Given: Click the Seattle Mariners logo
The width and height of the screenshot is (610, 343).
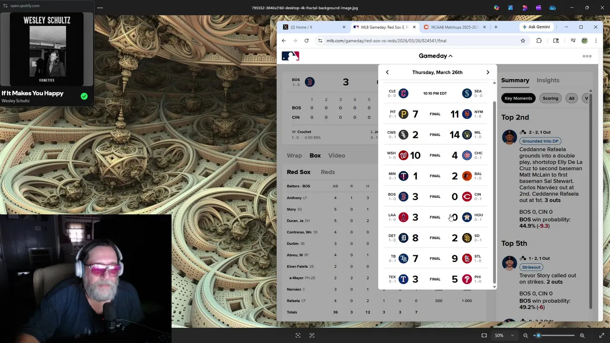Looking at the screenshot, I should pyautogui.click(x=467, y=93).
